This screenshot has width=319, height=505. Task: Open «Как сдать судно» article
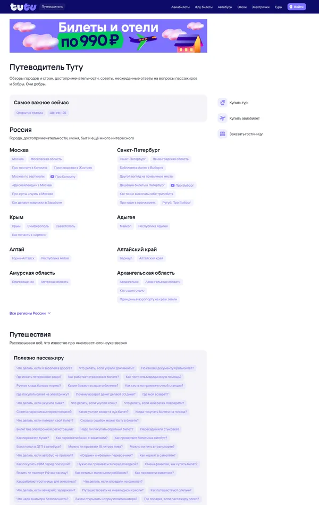tap(132, 291)
